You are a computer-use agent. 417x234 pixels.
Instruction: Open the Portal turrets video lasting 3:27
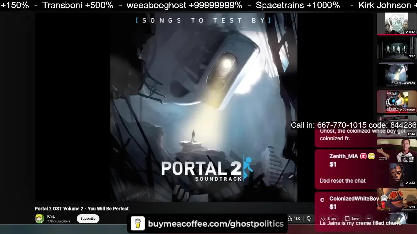pos(396,48)
